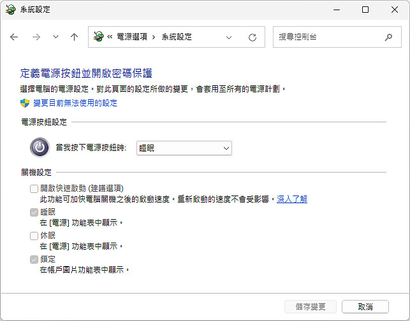Open the recent locations chevron

(55, 37)
